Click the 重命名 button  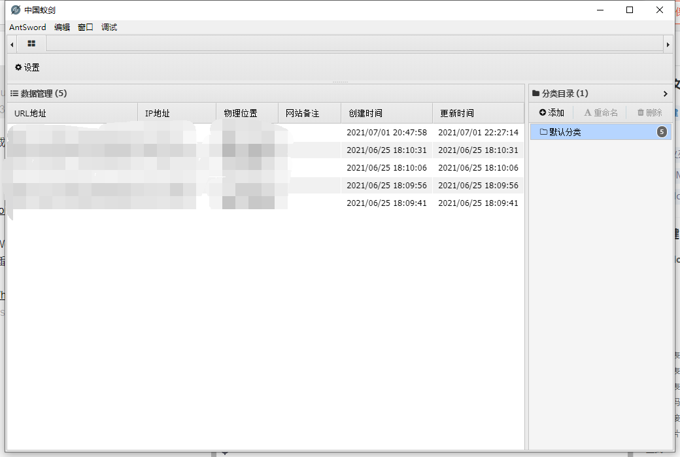coord(601,112)
